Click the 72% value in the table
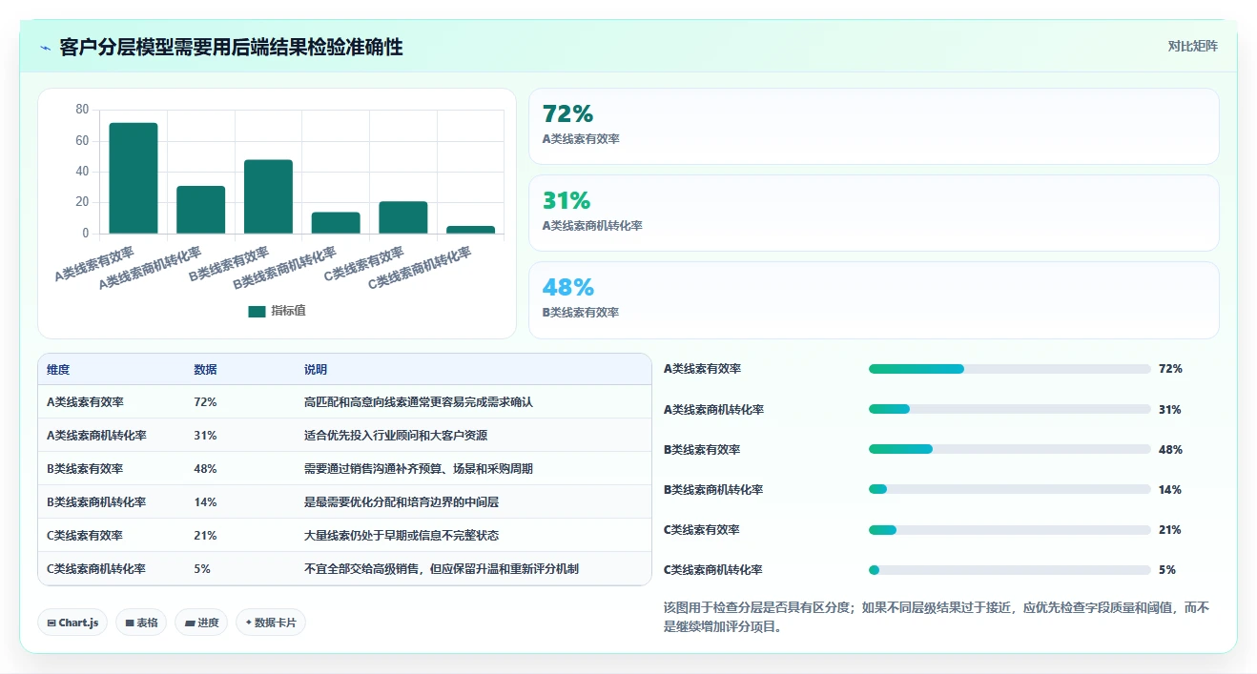The image size is (1257, 674). [x=205, y=402]
